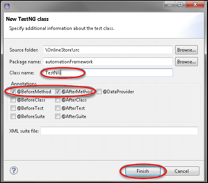Focus the Class name text field
This screenshot has height=183, width=208.
(108, 73)
